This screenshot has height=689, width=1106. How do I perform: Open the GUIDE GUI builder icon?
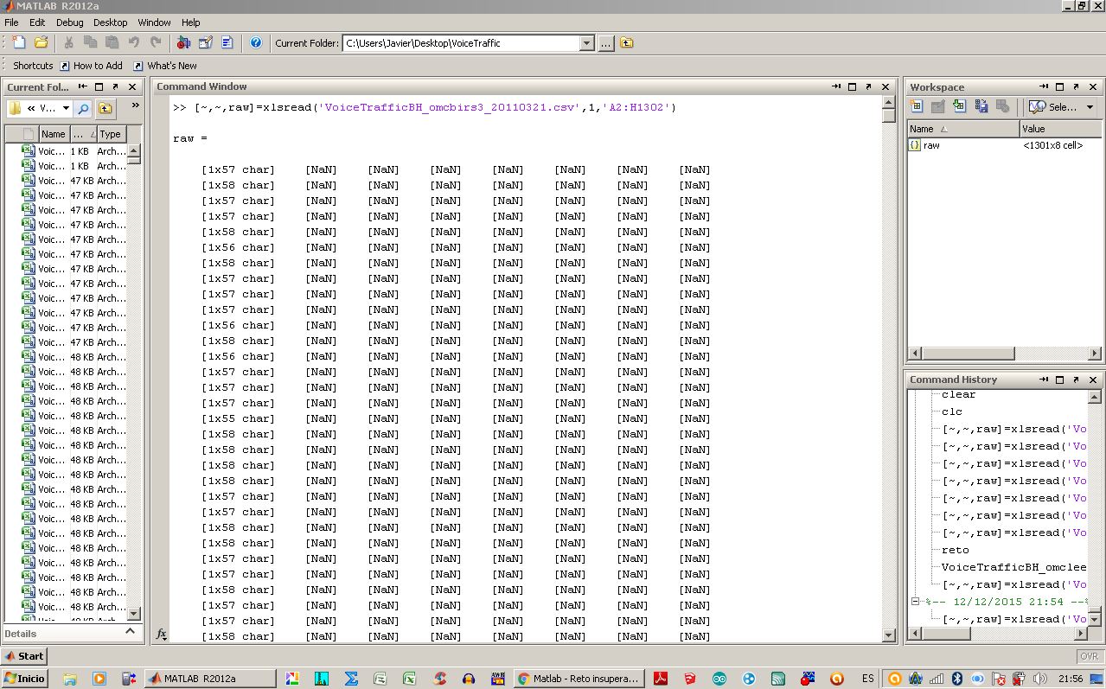[205, 42]
